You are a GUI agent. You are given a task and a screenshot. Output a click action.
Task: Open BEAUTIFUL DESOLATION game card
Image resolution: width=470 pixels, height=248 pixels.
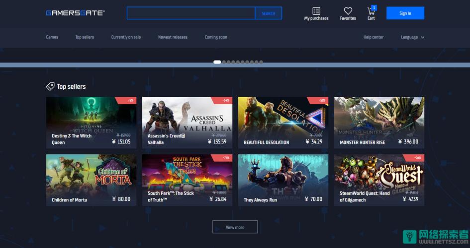283,123
